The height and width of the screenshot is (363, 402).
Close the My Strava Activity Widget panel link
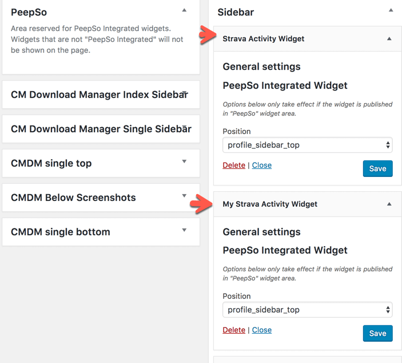(262, 330)
